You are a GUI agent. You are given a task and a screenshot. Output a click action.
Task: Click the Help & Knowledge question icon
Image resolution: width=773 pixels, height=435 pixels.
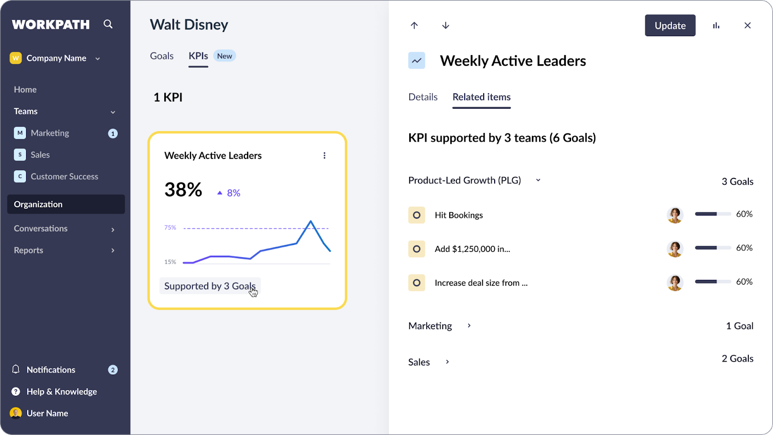pyautogui.click(x=16, y=391)
